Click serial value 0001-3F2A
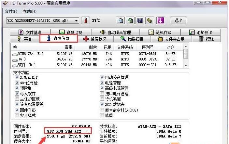This screenshot has height=144, width=229. coord(148,59)
